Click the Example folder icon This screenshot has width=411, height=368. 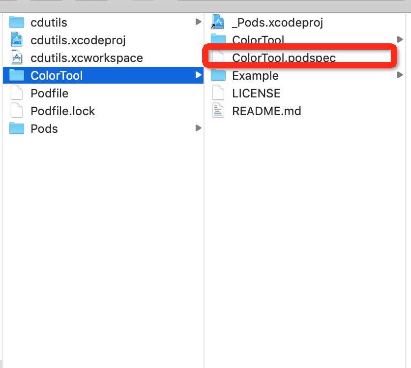tap(218, 75)
